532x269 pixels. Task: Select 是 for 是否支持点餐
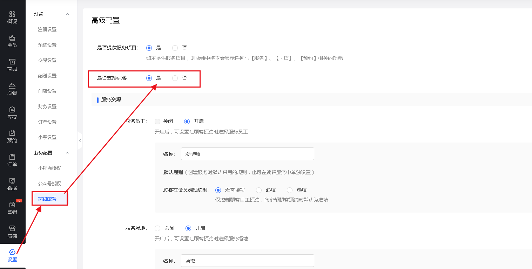(x=149, y=78)
